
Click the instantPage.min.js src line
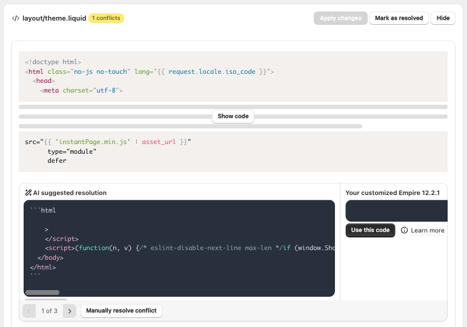(x=108, y=142)
